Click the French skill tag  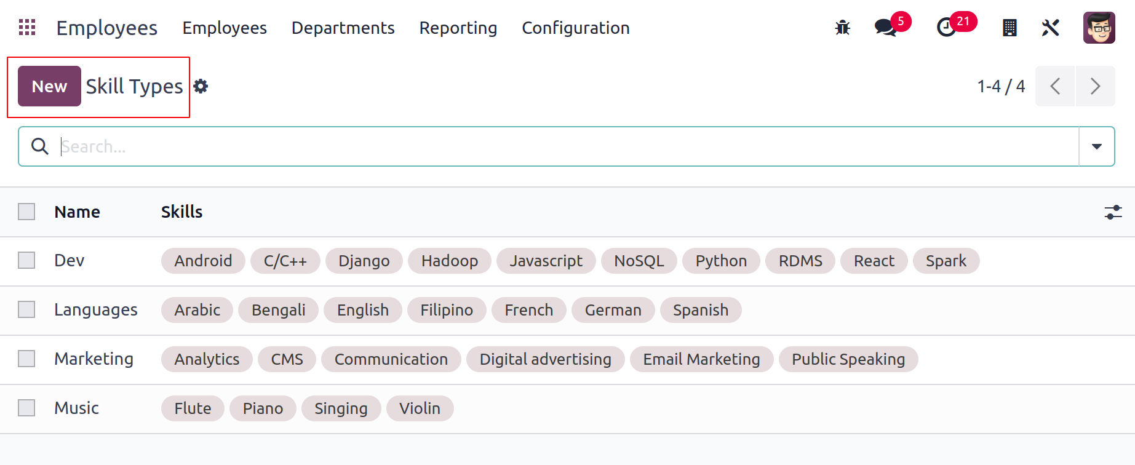529,310
